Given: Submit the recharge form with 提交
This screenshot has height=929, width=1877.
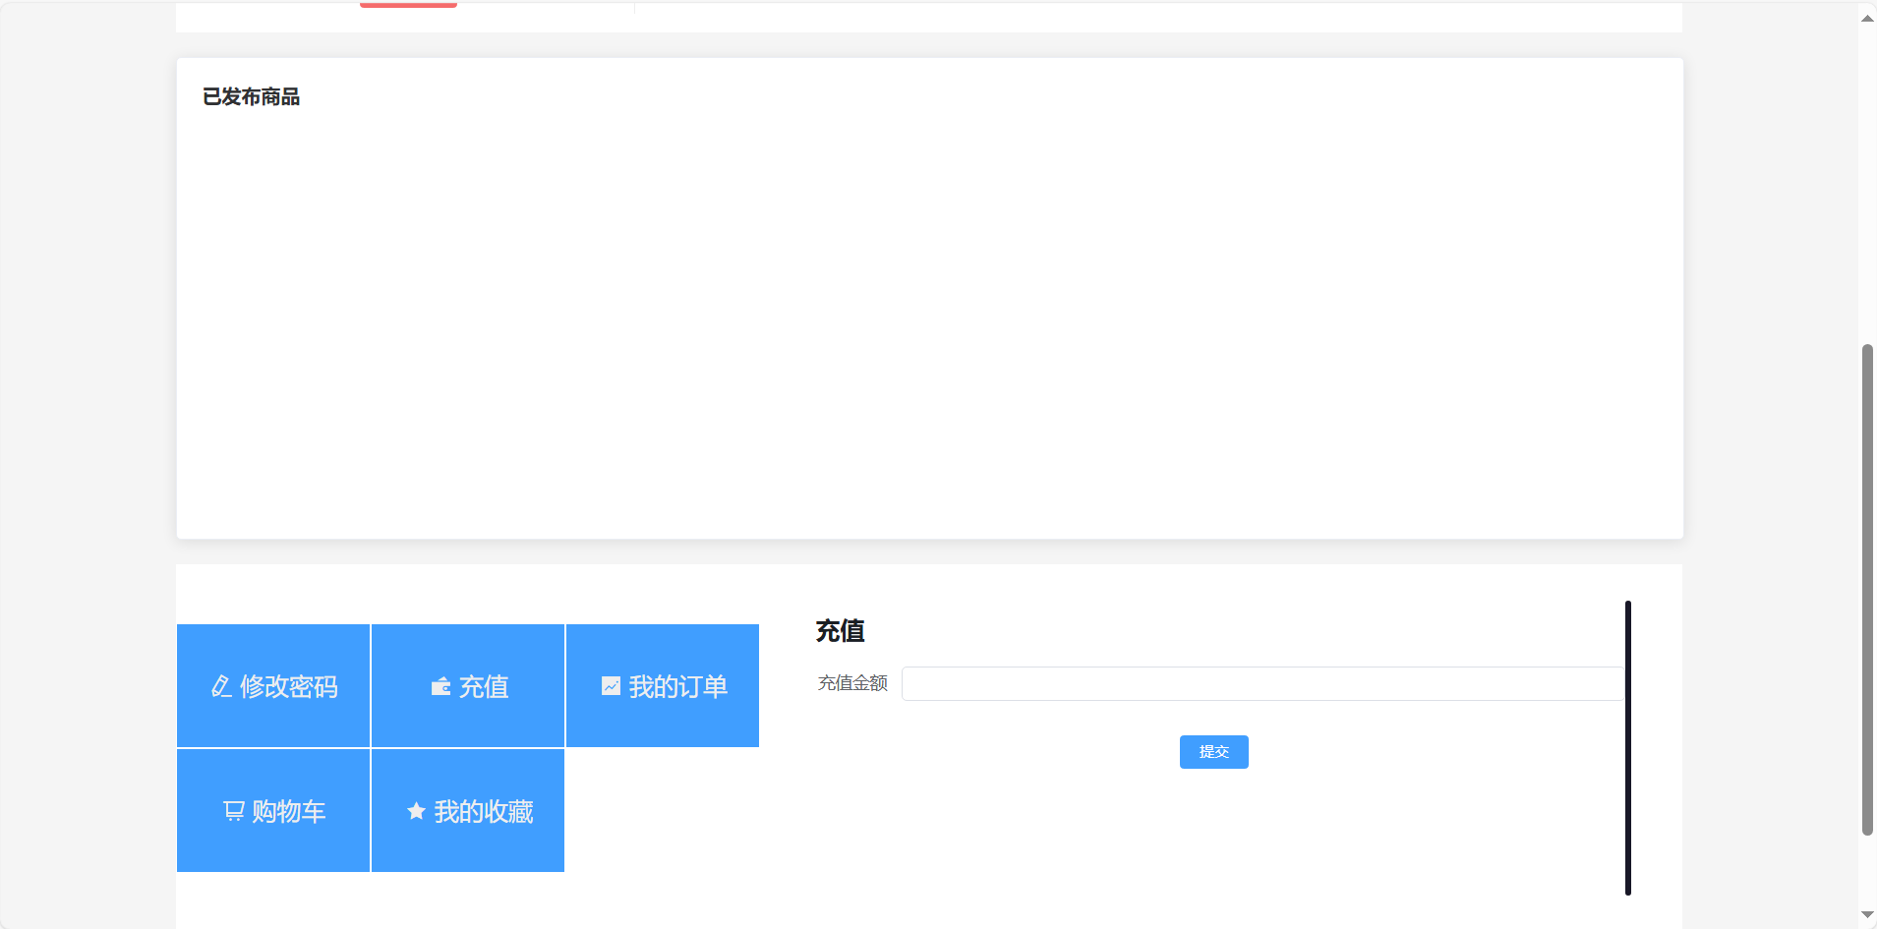Looking at the screenshot, I should 1214,752.
